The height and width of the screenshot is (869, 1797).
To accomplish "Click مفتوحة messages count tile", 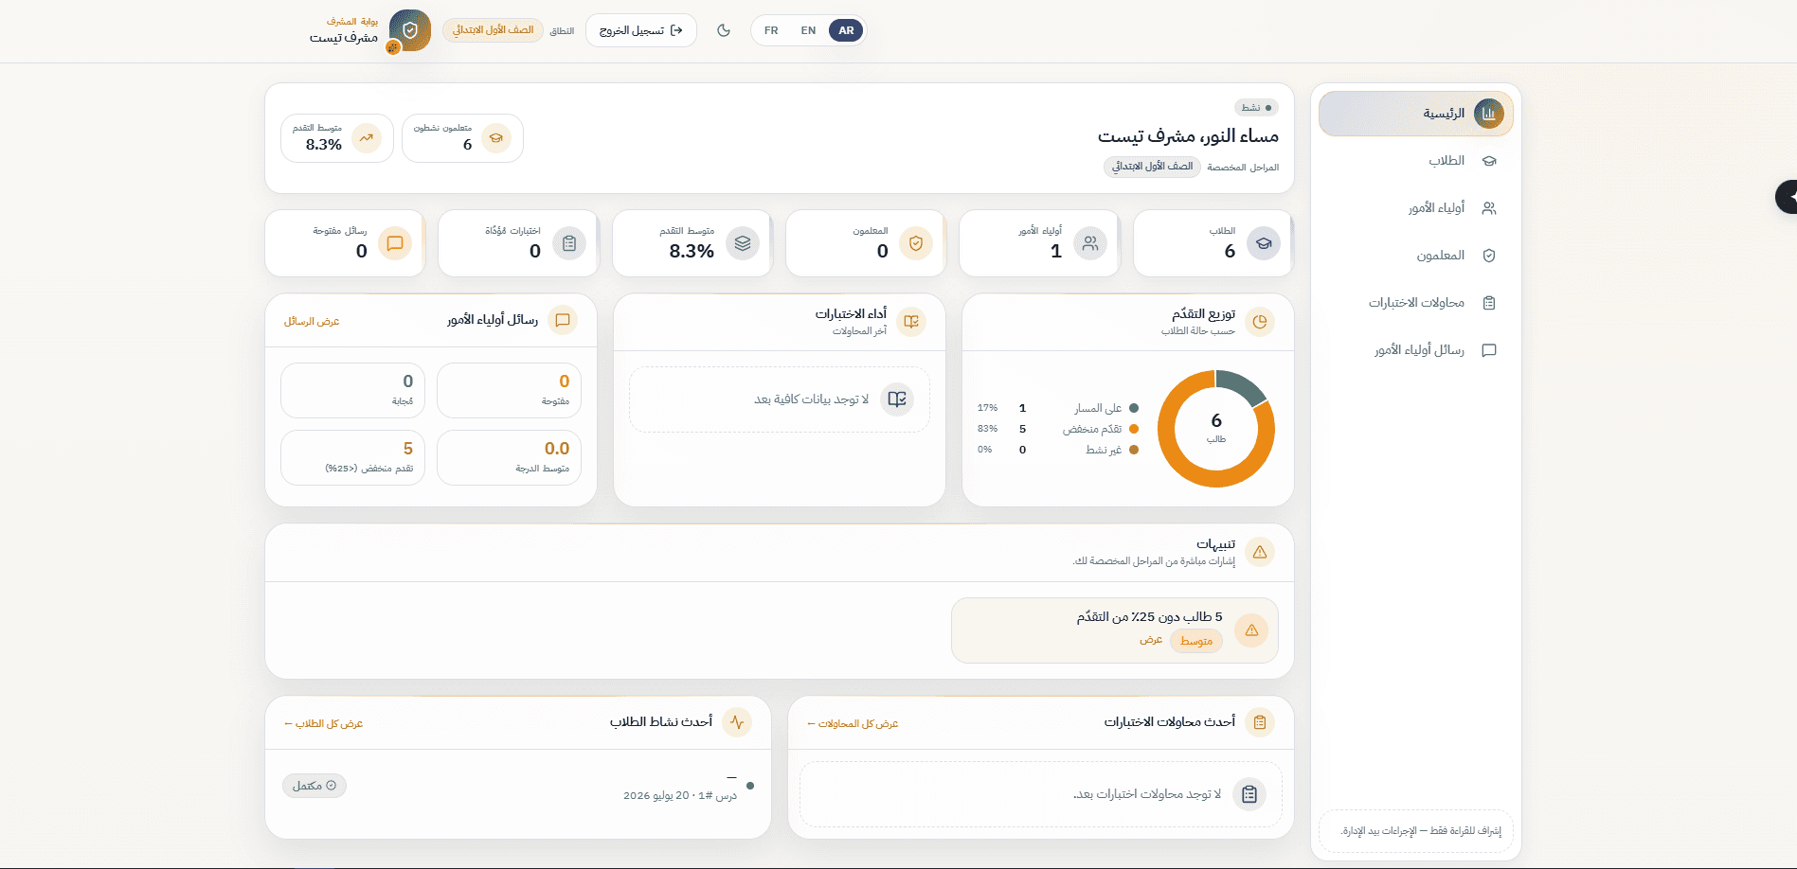I will tap(509, 390).
